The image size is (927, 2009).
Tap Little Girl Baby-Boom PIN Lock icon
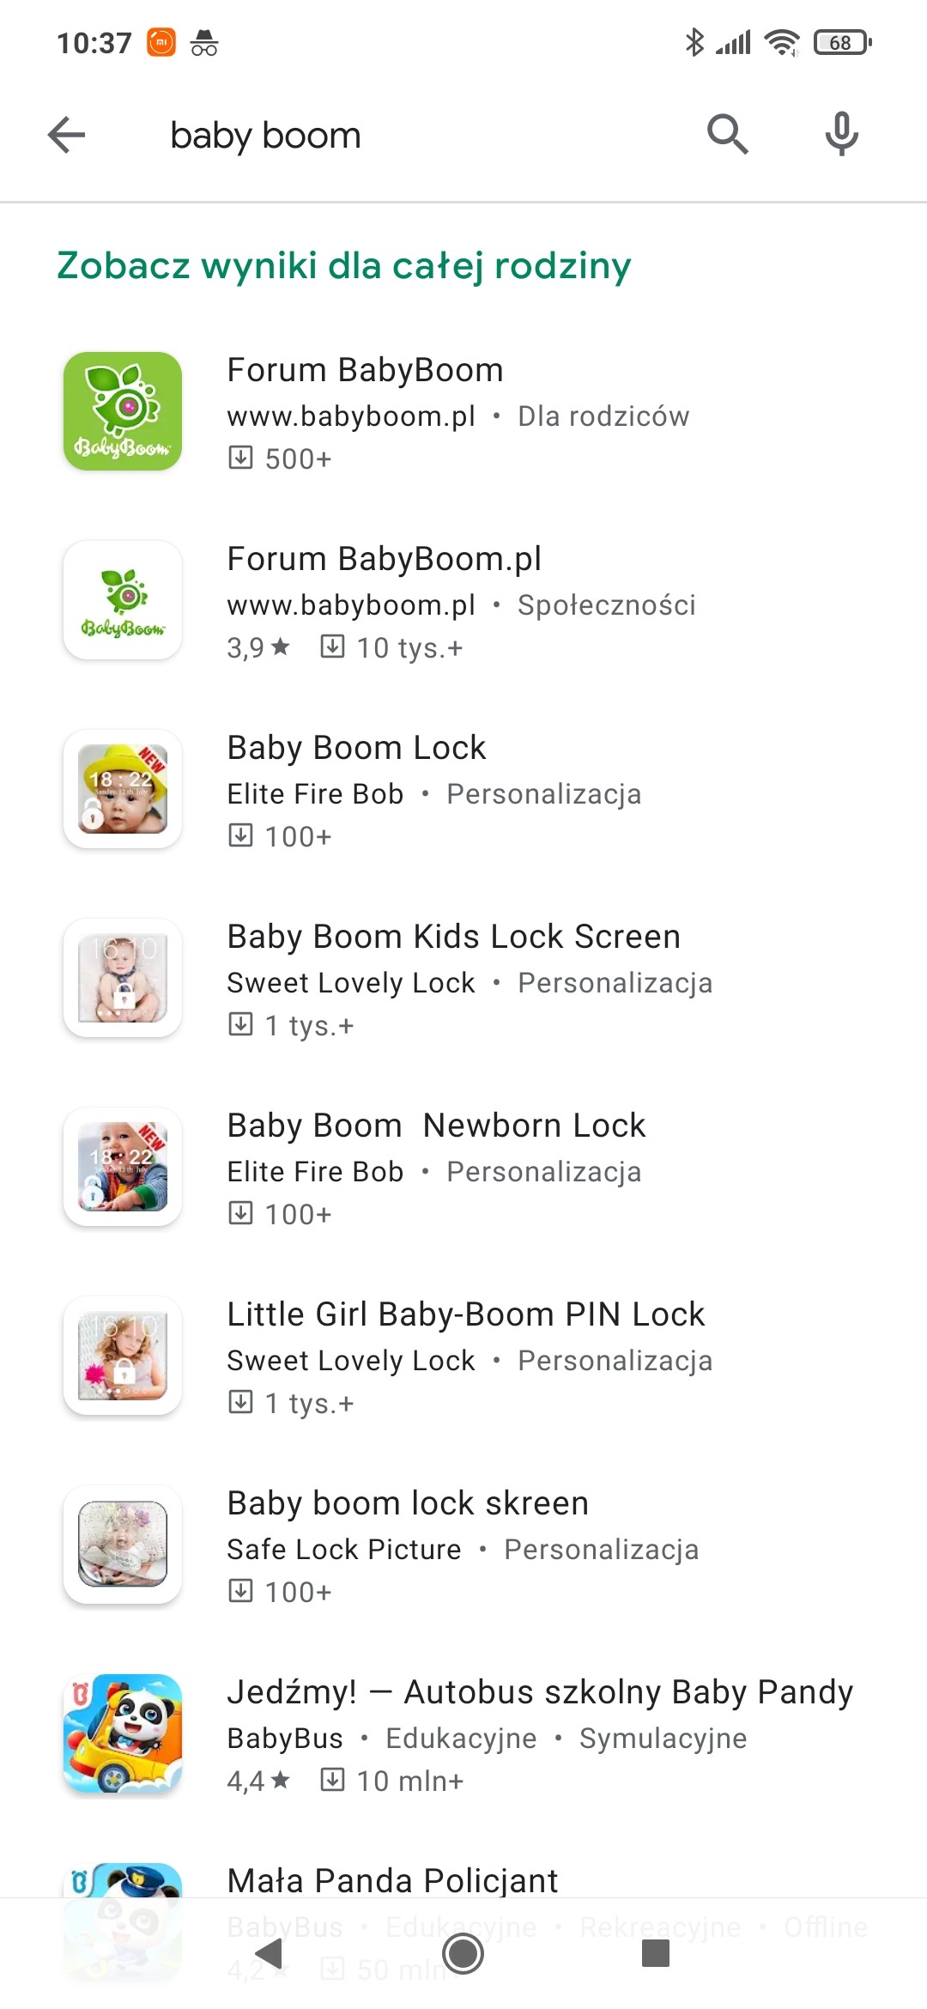(123, 1356)
